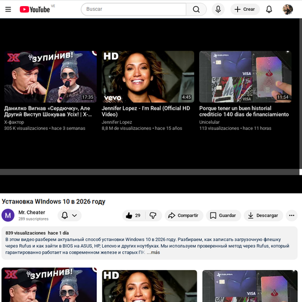
Task: Save video using Guardar button
Action: [x=223, y=216]
